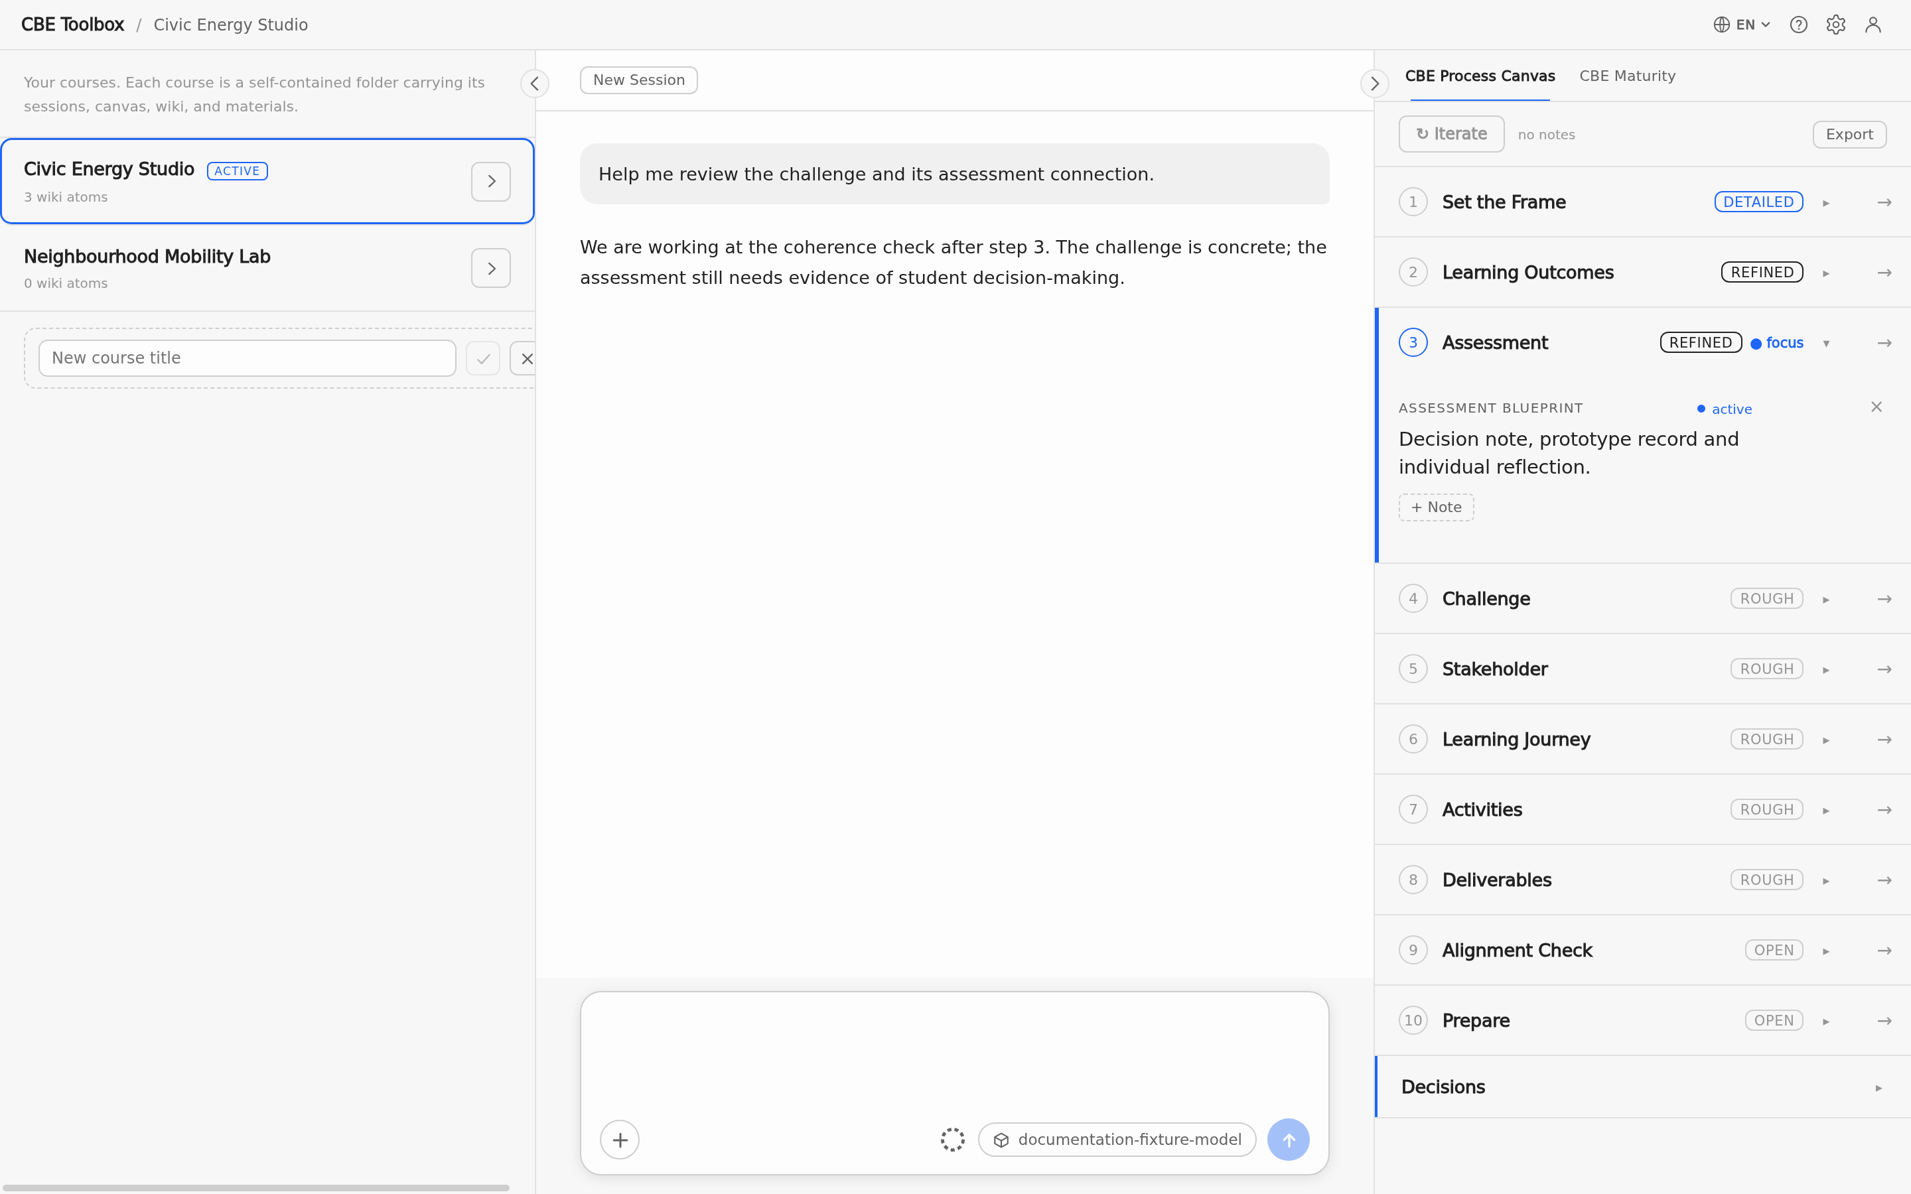1911x1194 pixels.
Task: Select the Activities step row
Action: [x=1642, y=809]
